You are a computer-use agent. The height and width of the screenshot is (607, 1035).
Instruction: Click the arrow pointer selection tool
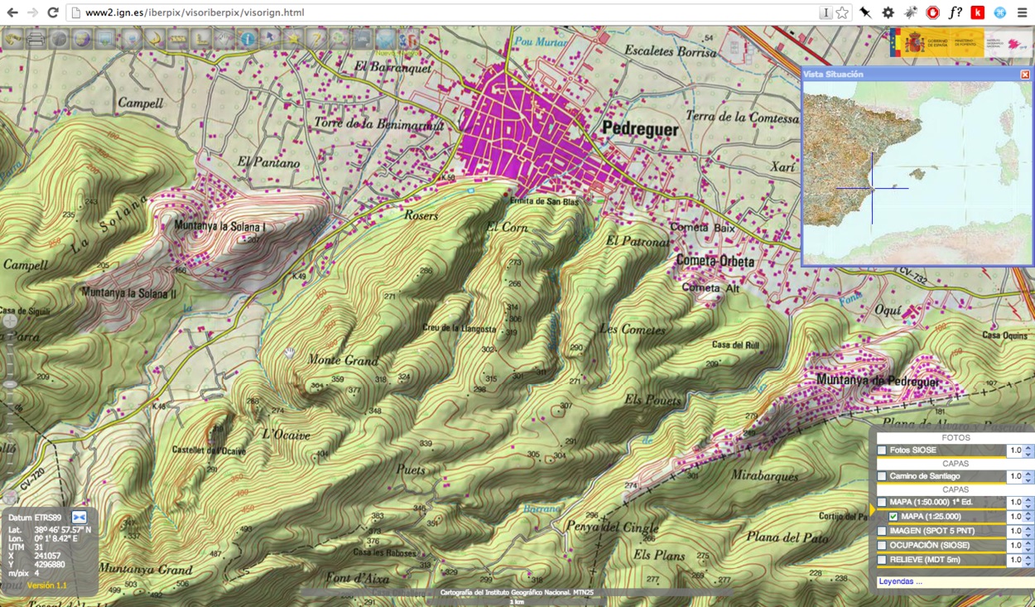pos(270,39)
